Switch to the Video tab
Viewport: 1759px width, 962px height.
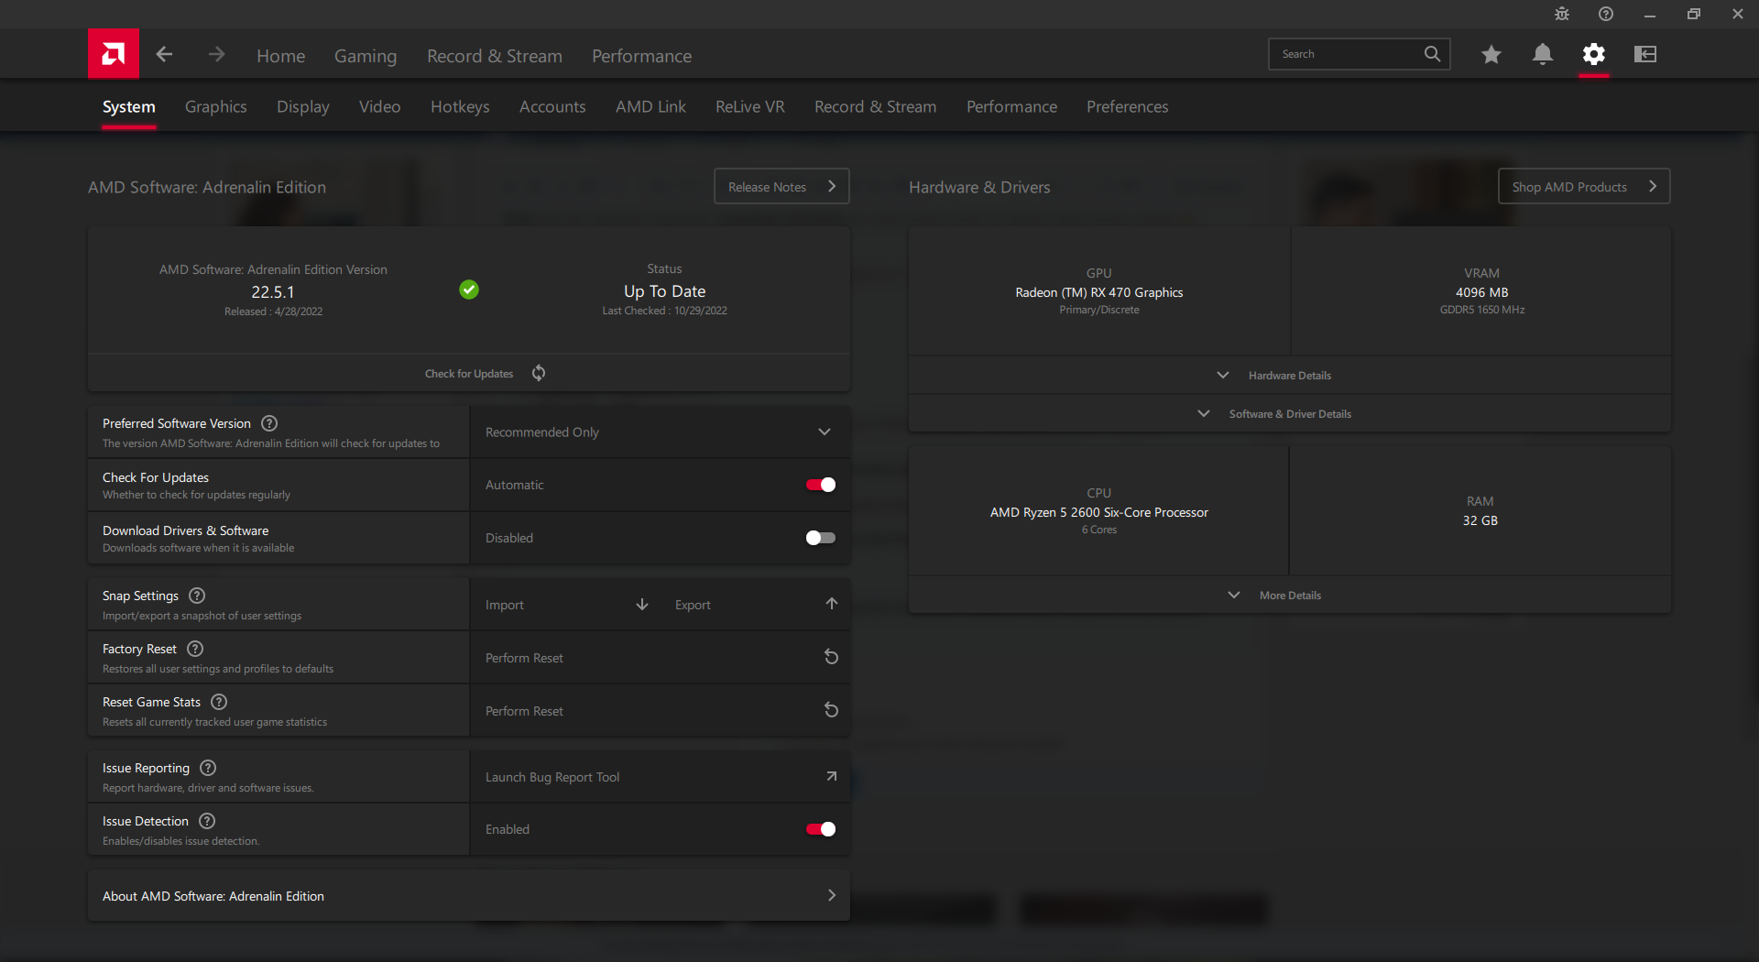point(380,106)
